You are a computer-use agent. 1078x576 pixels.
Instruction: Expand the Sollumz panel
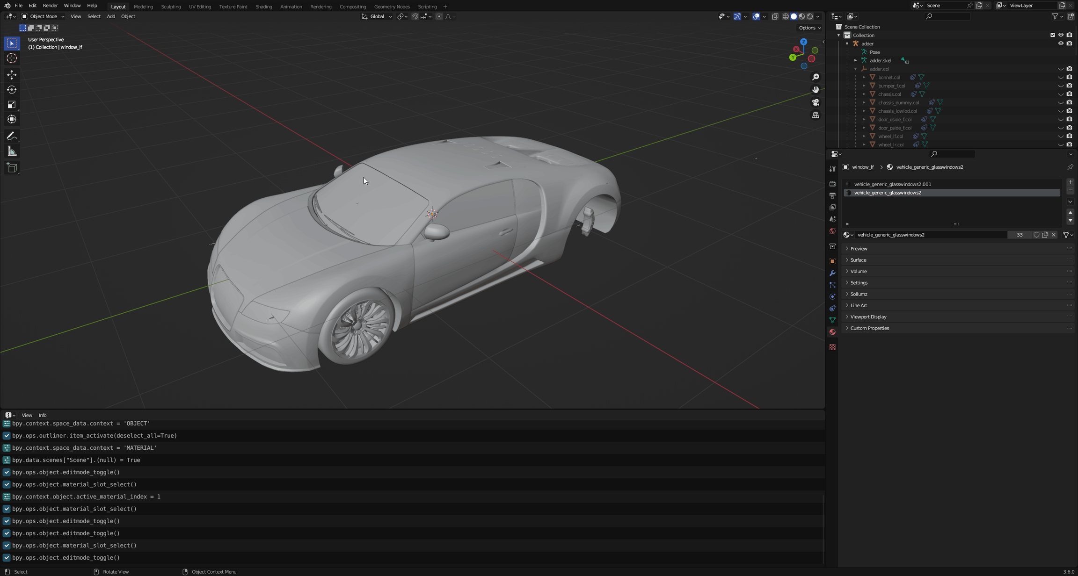[859, 294]
